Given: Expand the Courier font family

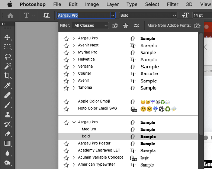Looking at the screenshot, I should pyautogui.click(x=74, y=74).
